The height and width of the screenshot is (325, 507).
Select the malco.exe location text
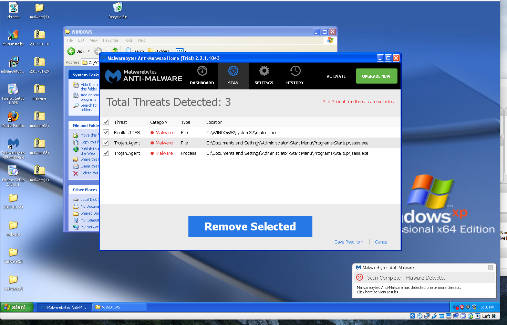pyautogui.click(x=241, y=132)
